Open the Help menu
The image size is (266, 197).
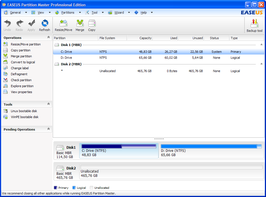(x=143, y=12)
